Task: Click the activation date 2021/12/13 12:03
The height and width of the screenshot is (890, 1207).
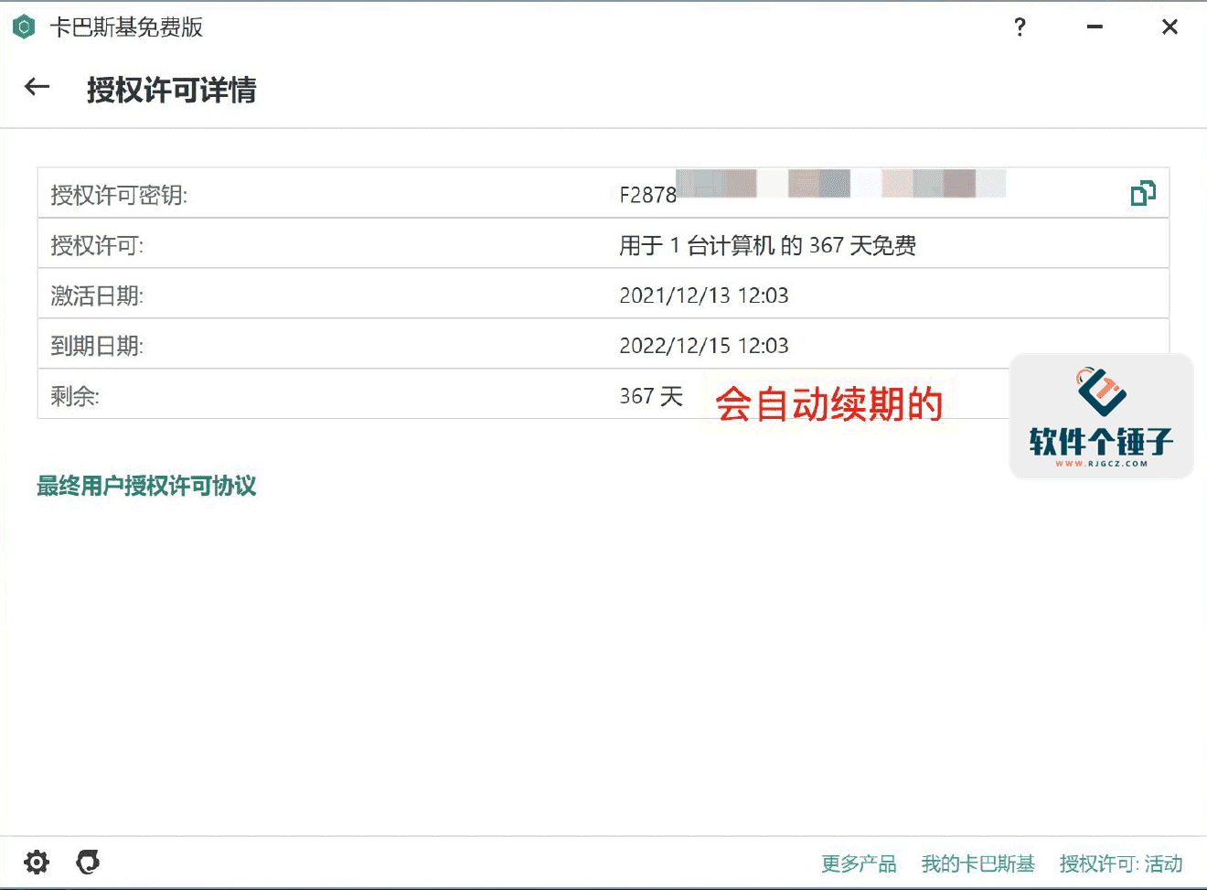Action: click(x=703, y=295)
